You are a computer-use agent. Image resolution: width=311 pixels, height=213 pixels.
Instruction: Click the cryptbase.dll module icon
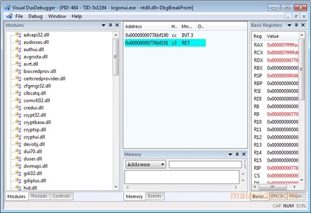pyautogui.click(x=18, y=122)
